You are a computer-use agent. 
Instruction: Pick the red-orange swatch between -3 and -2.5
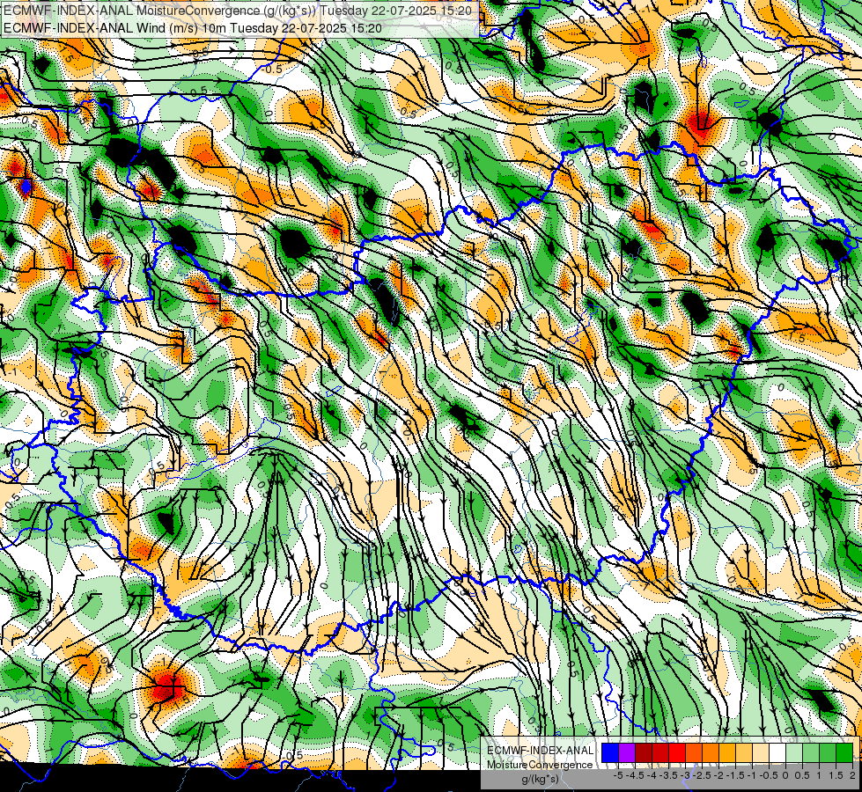tap(694, 752)
